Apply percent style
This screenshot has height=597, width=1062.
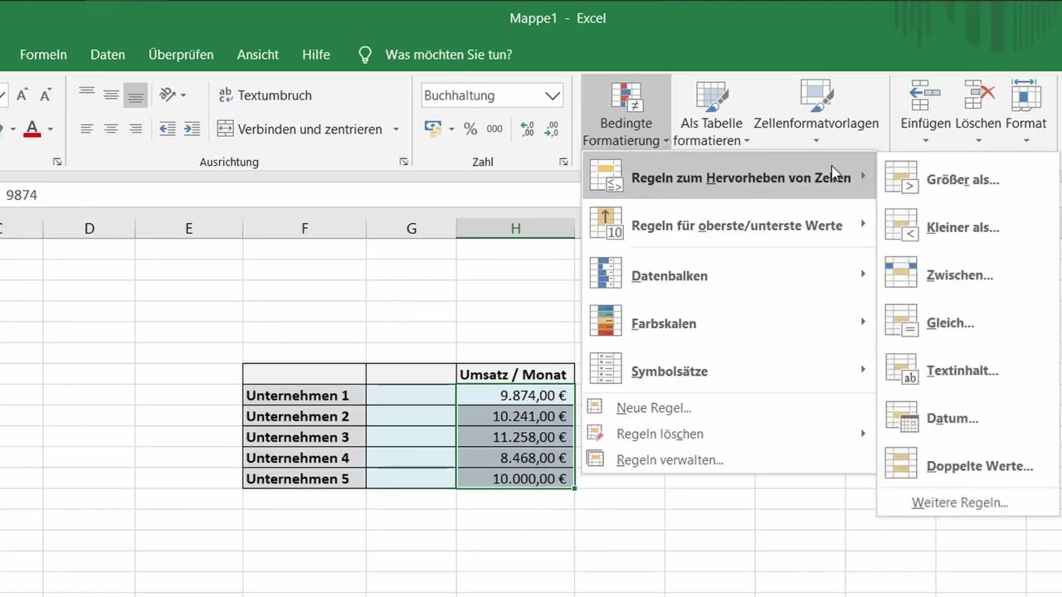pos(470,129)
